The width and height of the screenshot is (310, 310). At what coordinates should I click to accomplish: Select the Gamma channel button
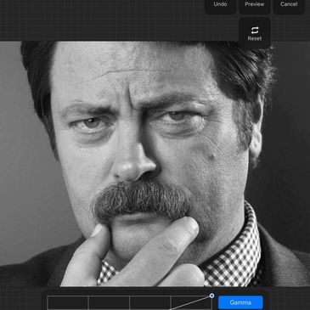(240, 302)
